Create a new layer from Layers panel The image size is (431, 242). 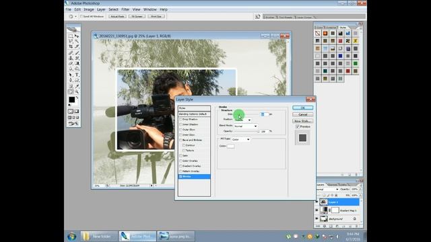pos(350,226)
